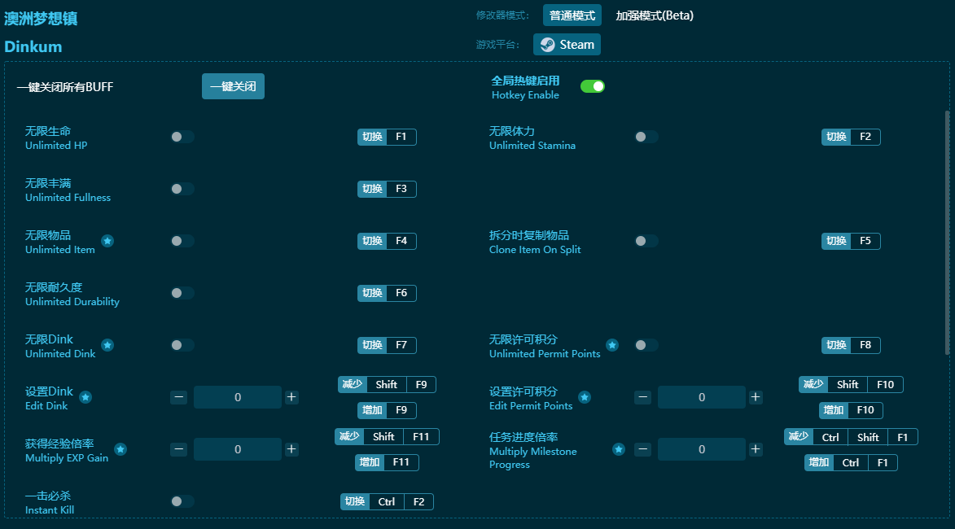Increase Edit Permit Points with plus
955x529 pixels.
click(x=756, y=397)
